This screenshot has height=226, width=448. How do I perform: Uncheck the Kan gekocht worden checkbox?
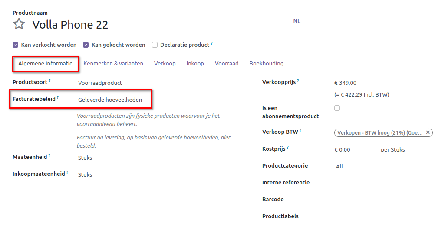[86, 45]
